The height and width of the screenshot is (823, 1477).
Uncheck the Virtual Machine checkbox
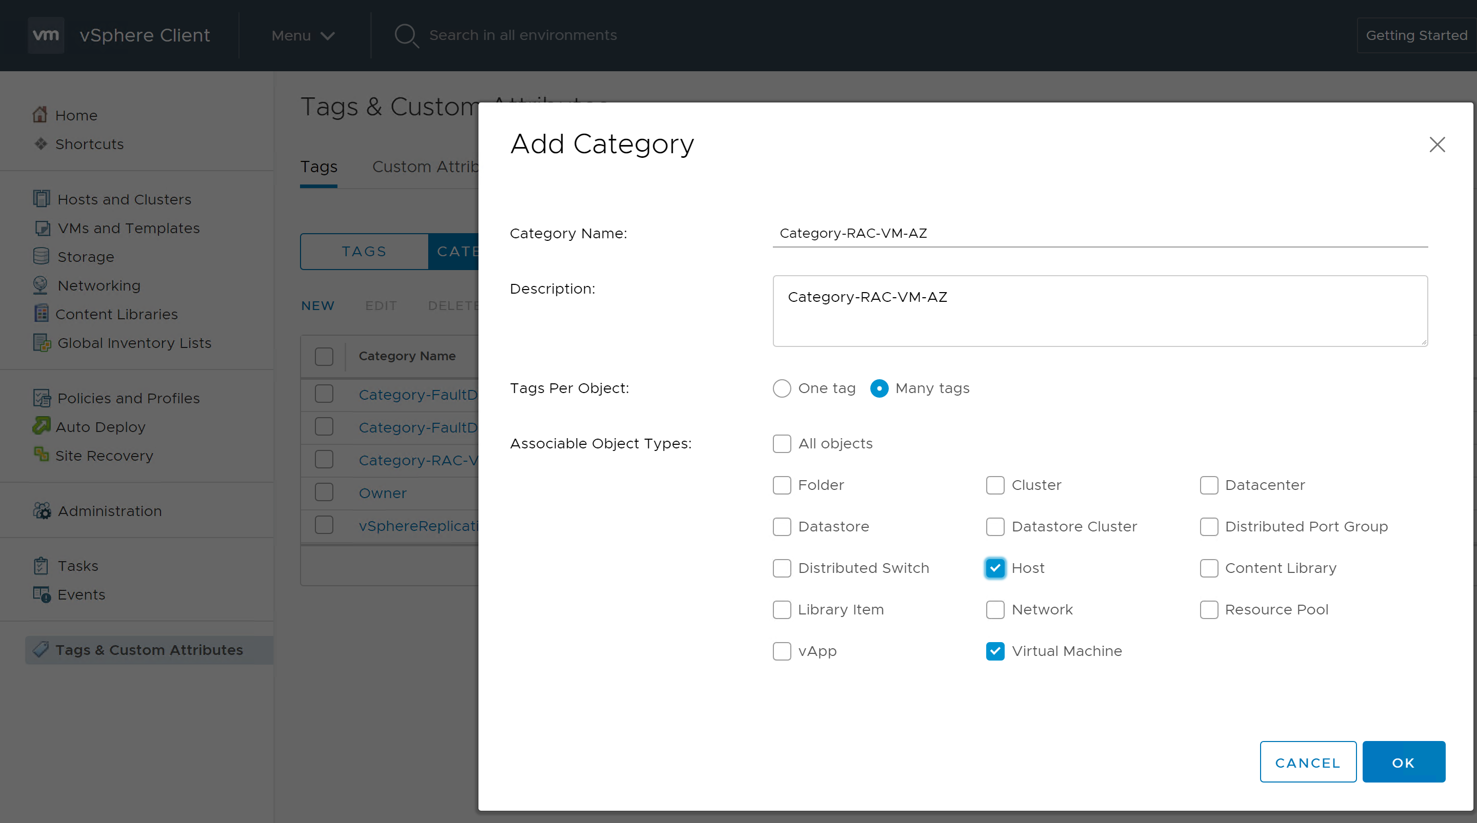pyautogui.click(x=995, y=651)
